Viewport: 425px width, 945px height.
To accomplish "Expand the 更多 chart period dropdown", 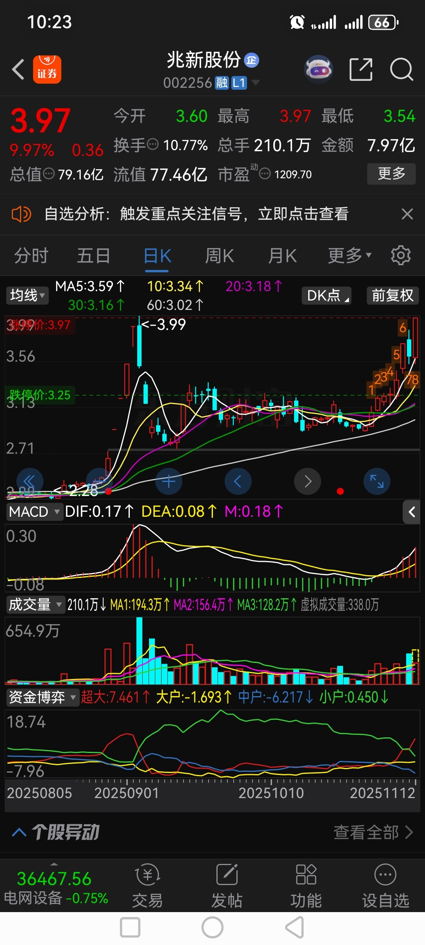I will click(349, 256).
